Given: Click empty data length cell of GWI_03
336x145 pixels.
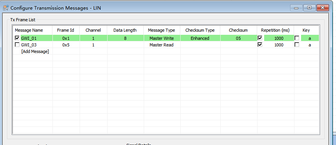Looking at the screenshot, I should 125,45.
